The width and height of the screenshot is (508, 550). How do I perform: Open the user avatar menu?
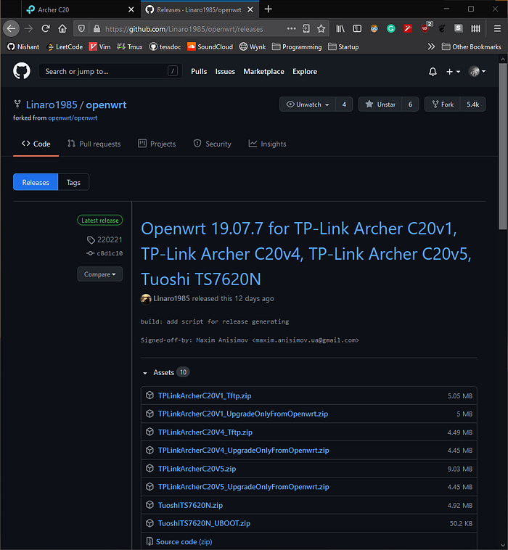coord(477,72)
